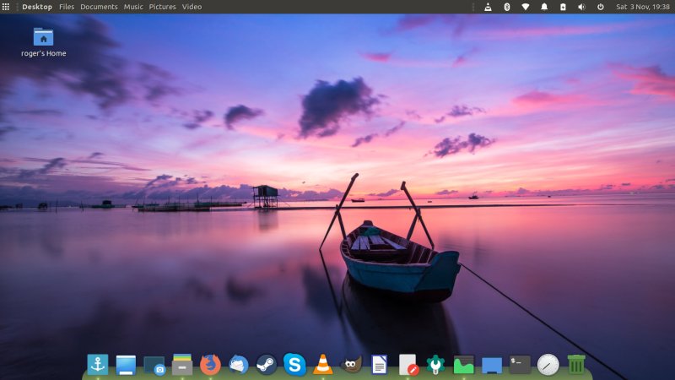675x380 pixels.
Task: Open the Pictures menu in top panel
Action: click(162, 7)
